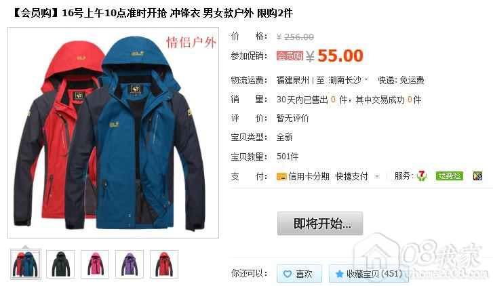Click the star icon on 收藏宝贝
This screenshot has width=493, height=286.
[x=339, y=274]
